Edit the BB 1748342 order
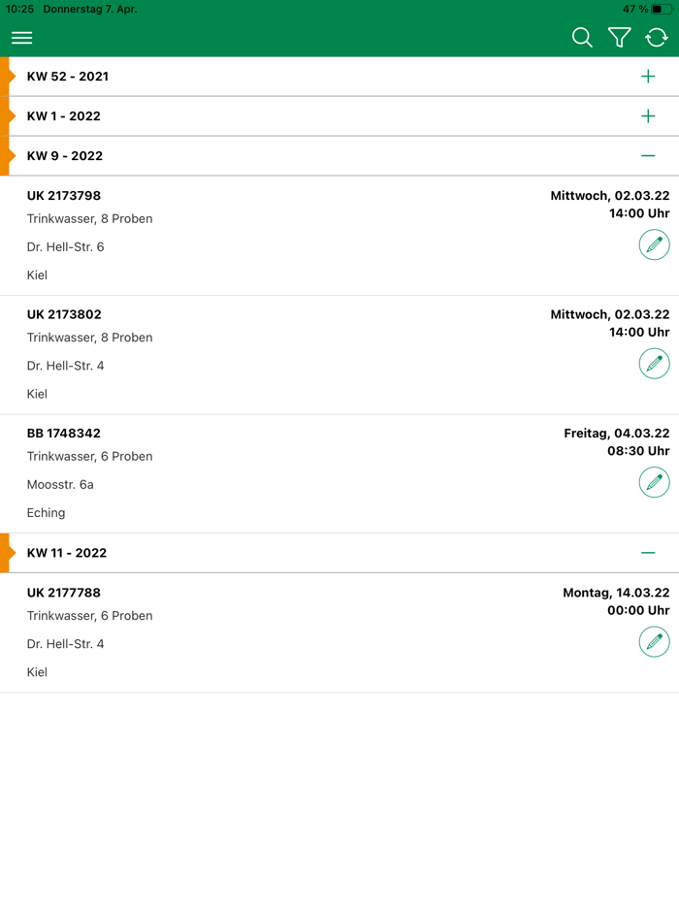Viewport: 679px width, 905px height. point(654,482)
